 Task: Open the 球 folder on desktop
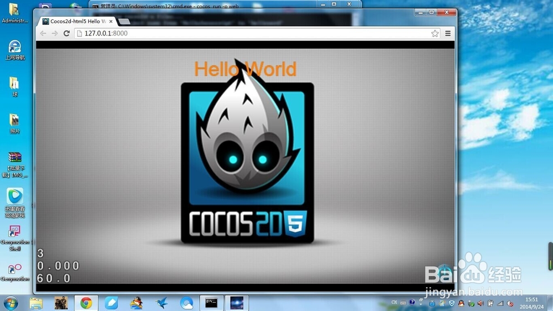click(14, 86)
